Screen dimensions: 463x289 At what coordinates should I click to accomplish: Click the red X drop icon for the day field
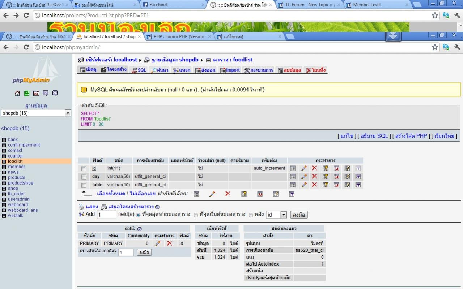[x=314, y=177]
